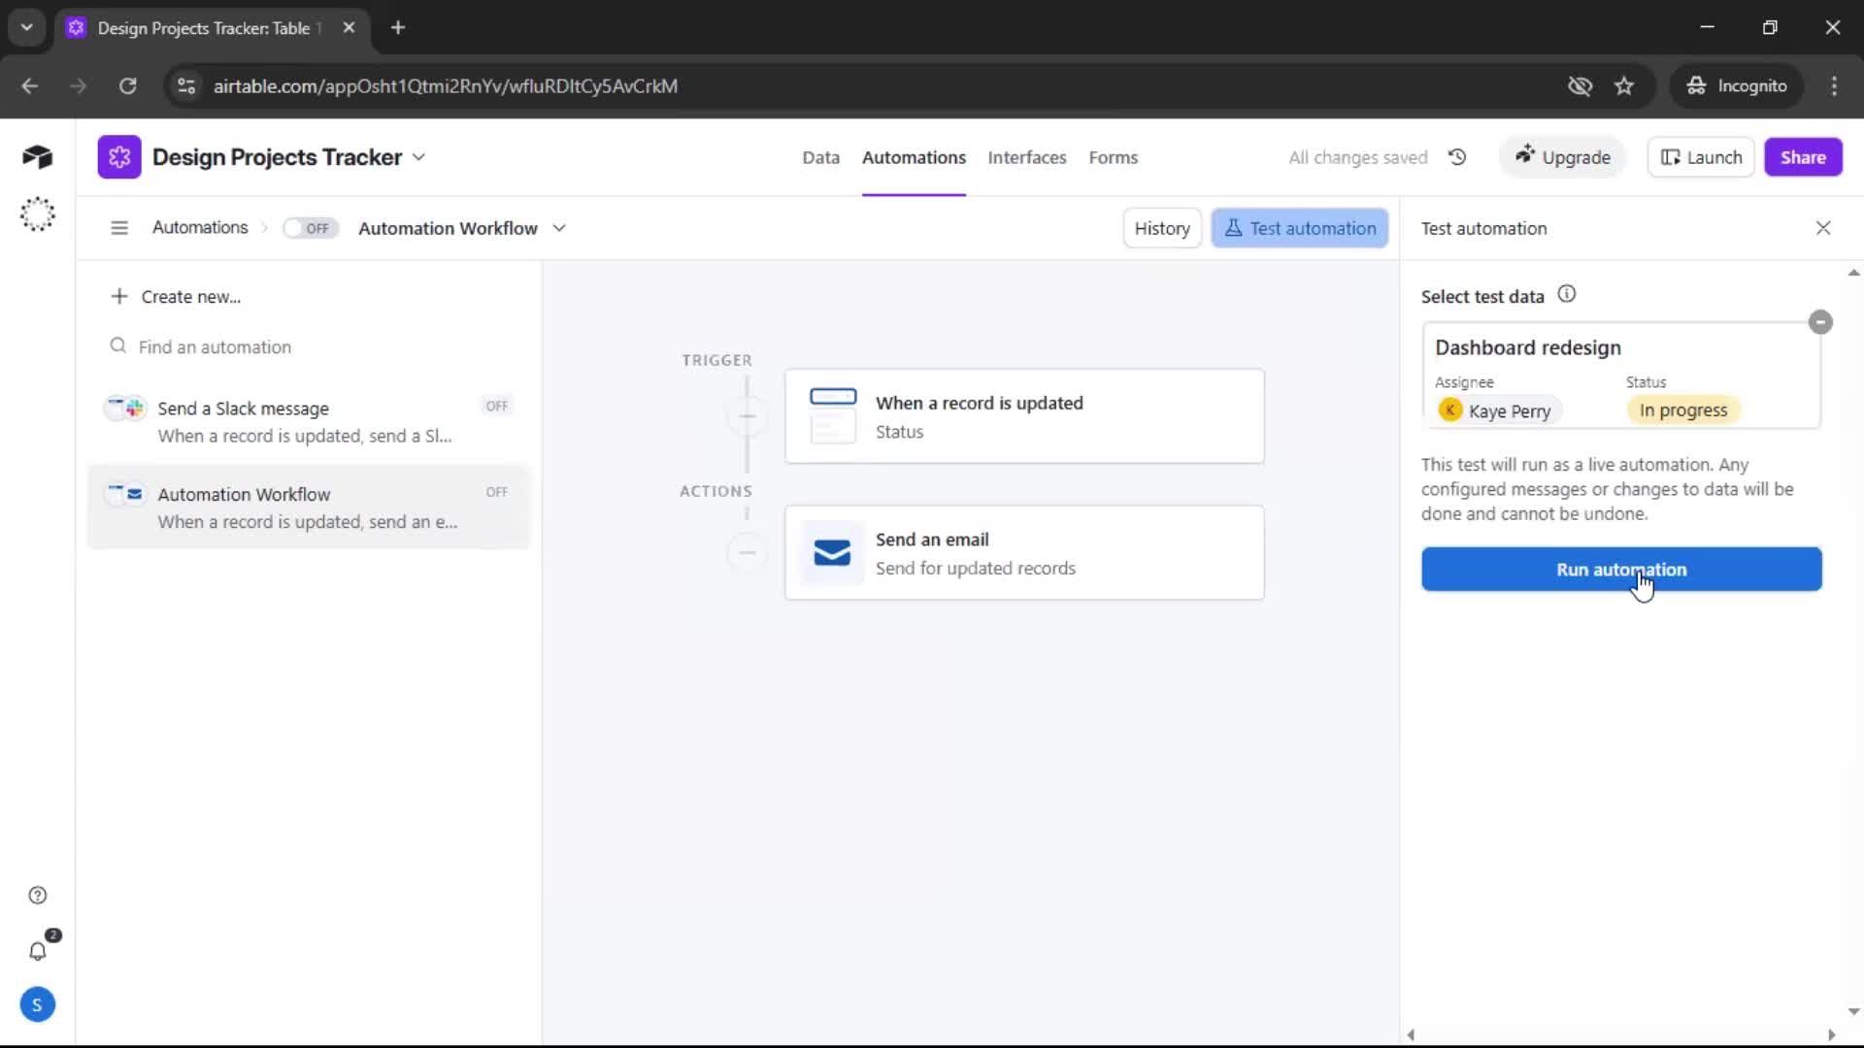
Task: Open the Send an email action card
Action: (1024, 553)
